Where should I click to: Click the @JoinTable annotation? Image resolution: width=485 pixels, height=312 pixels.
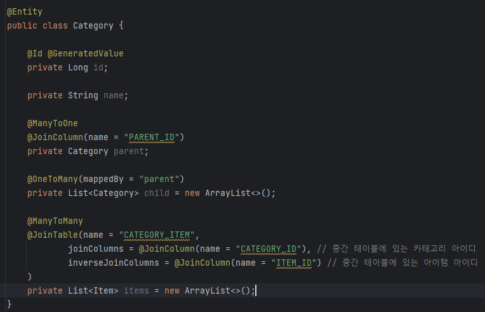[52, 235]
